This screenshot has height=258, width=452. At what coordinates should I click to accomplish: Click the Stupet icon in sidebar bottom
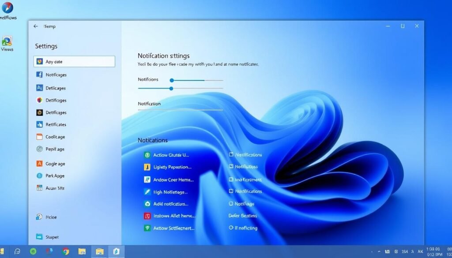tap(39, 237)
